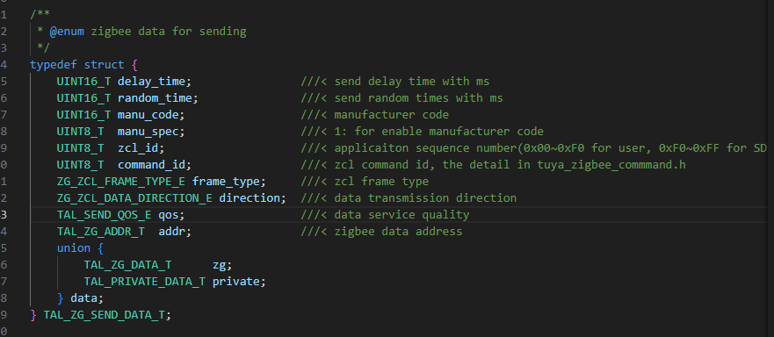
Task: Click the tuya_zigbee_commmand.h comment text
Action: pyautogui.click(x=611, y=165)
